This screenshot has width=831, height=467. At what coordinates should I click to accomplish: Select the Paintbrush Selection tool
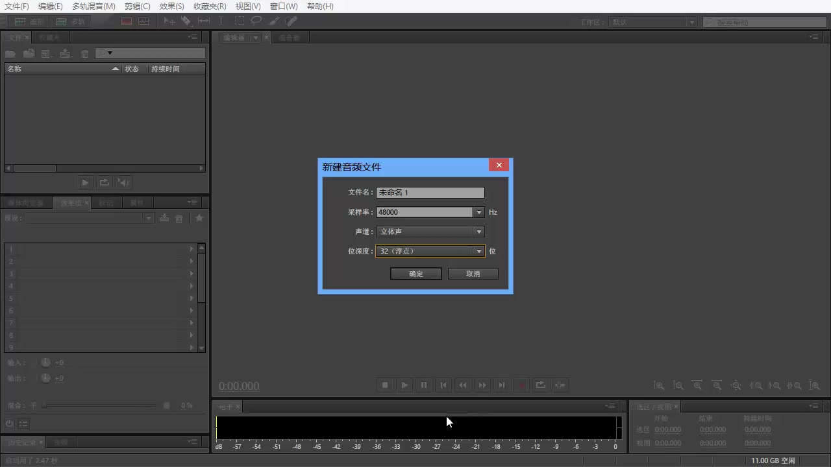[274, 21]
